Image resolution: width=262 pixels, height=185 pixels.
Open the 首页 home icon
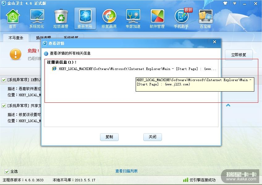coord(13,19)
